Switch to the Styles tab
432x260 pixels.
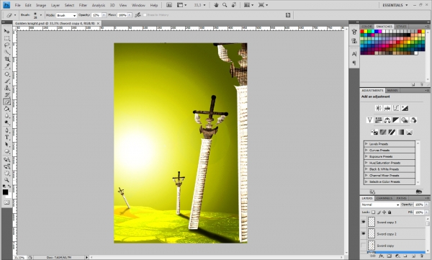(401, 27)
